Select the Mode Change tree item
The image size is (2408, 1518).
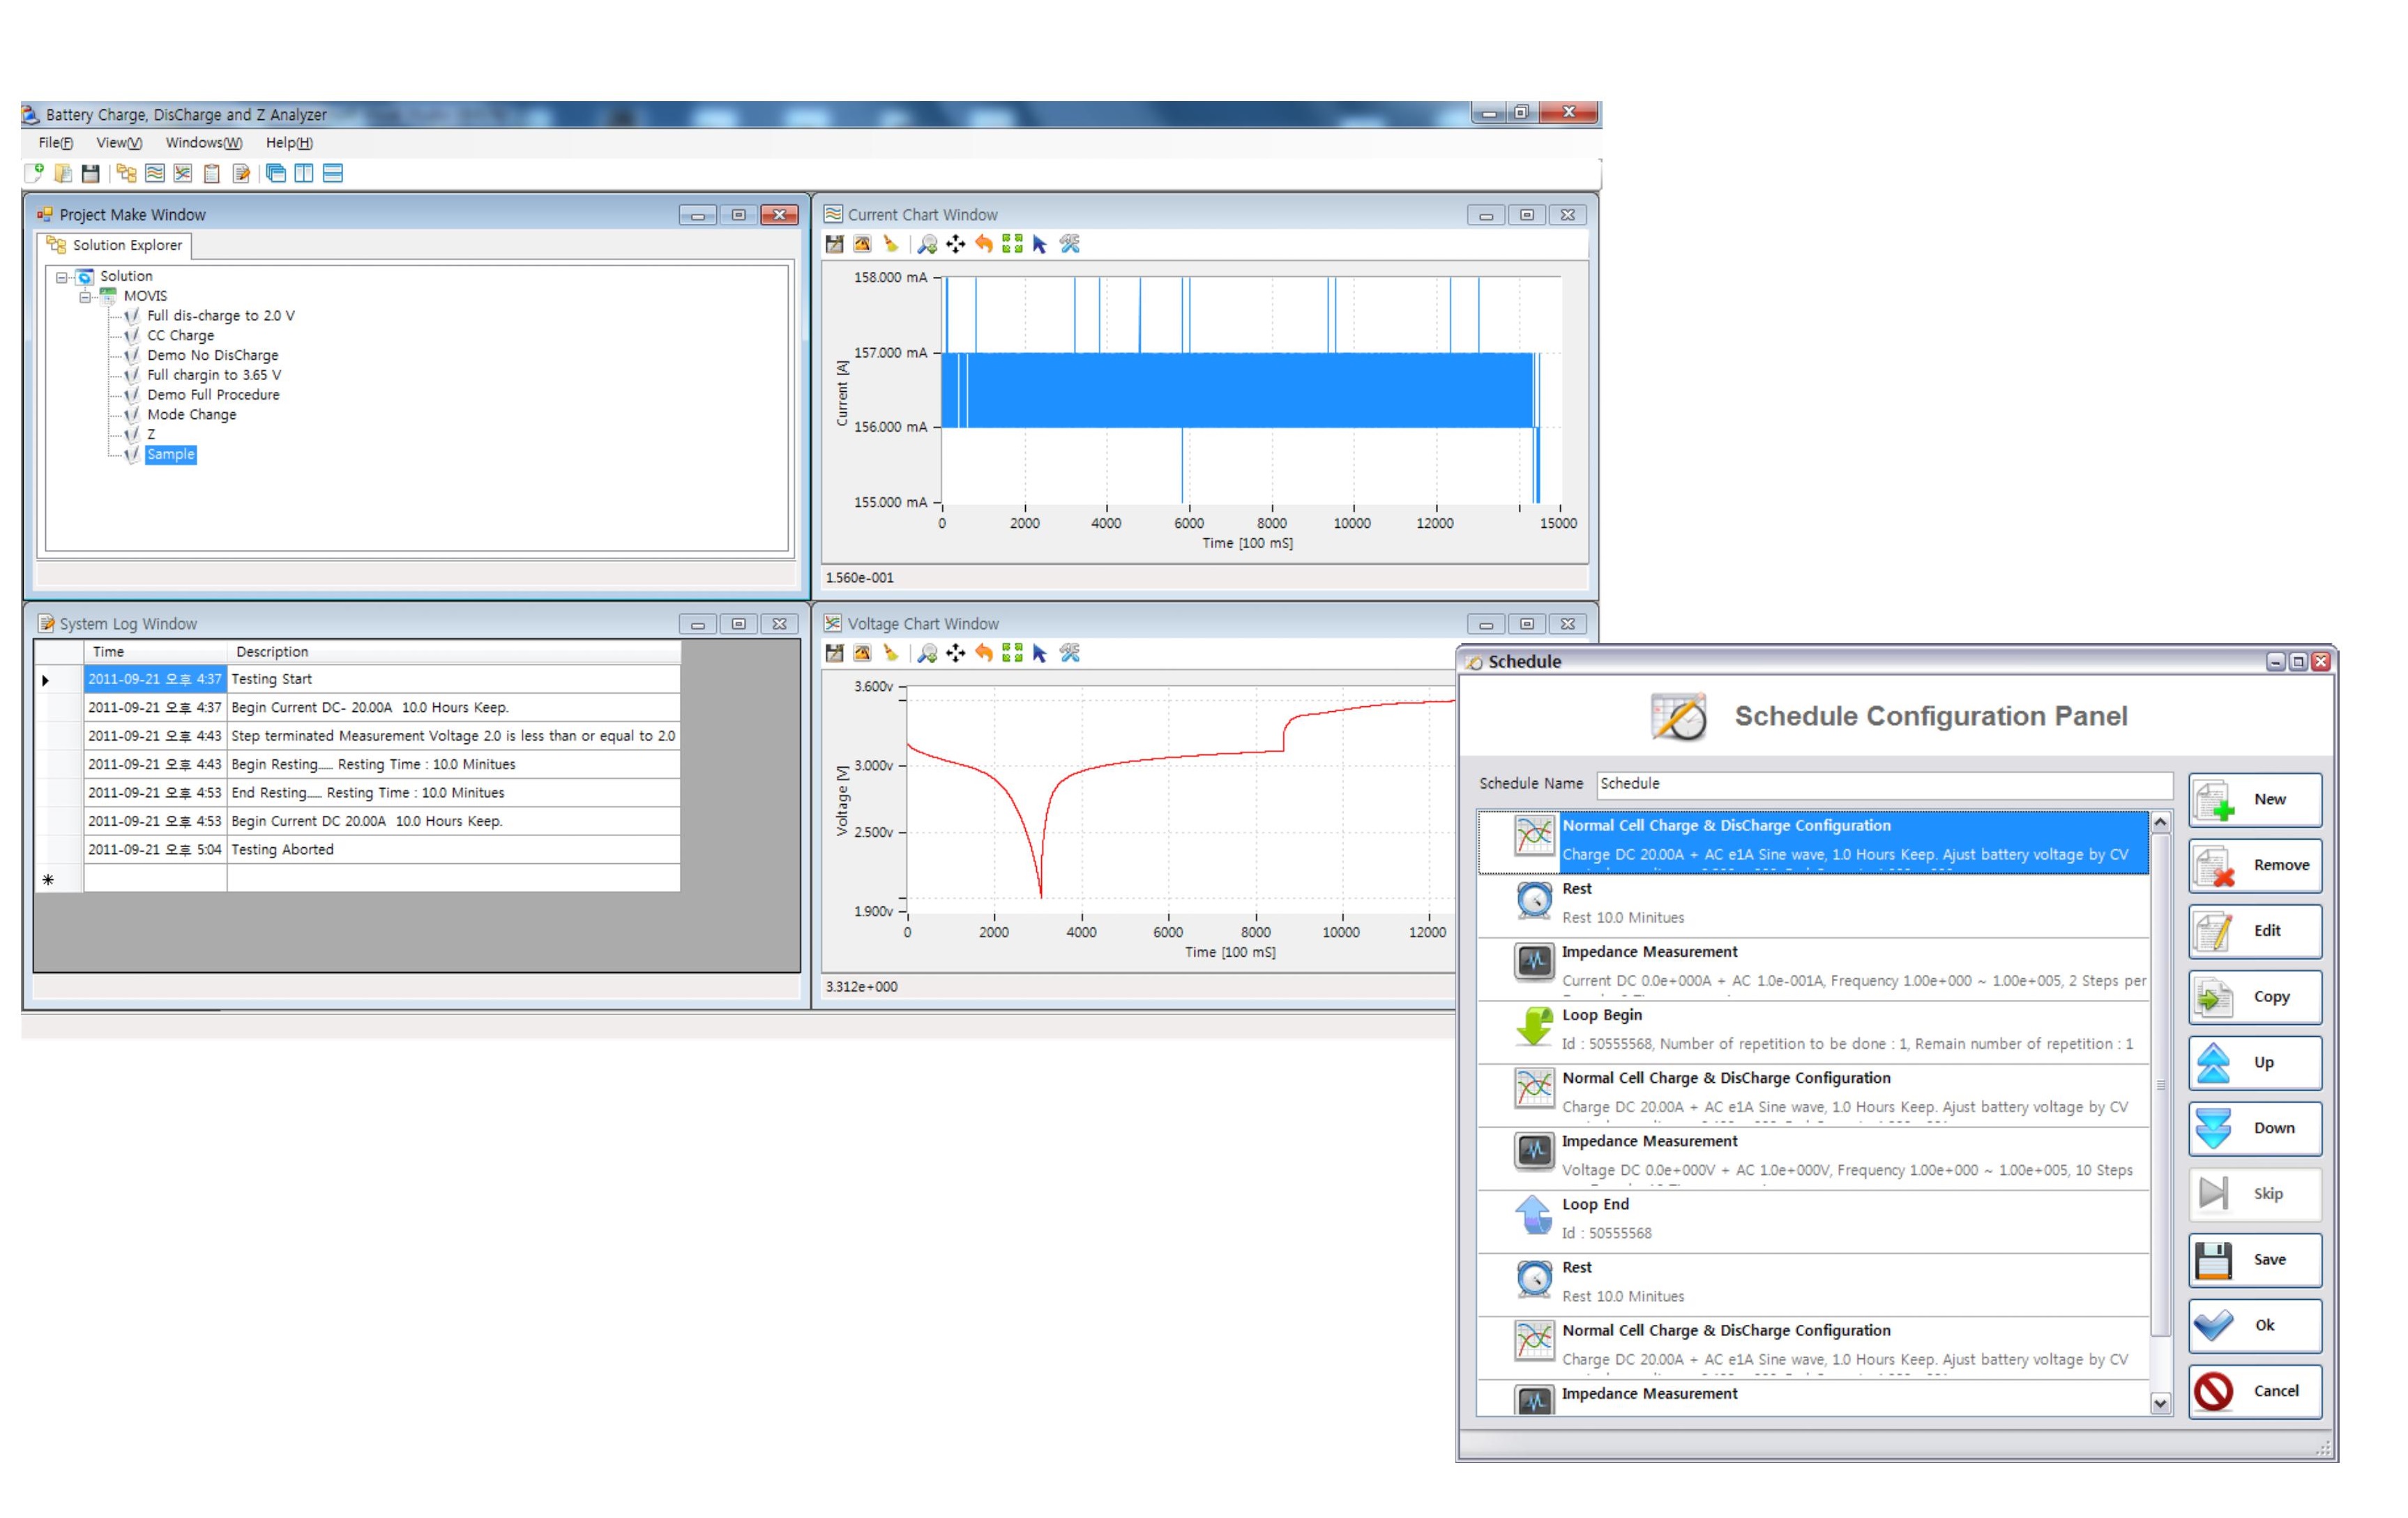(x=191, y=415)
